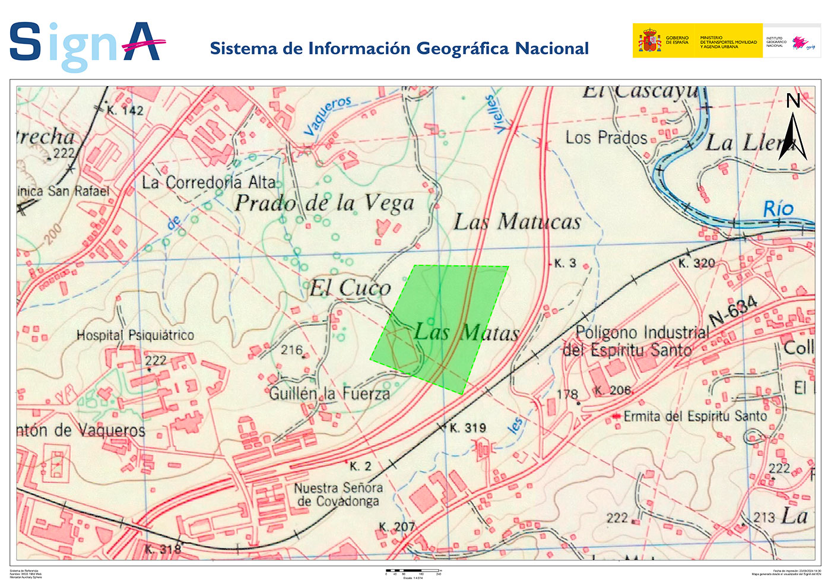Click the Prado de la Vega label
This screenshot has height=587, width=831.
(324, 204)
